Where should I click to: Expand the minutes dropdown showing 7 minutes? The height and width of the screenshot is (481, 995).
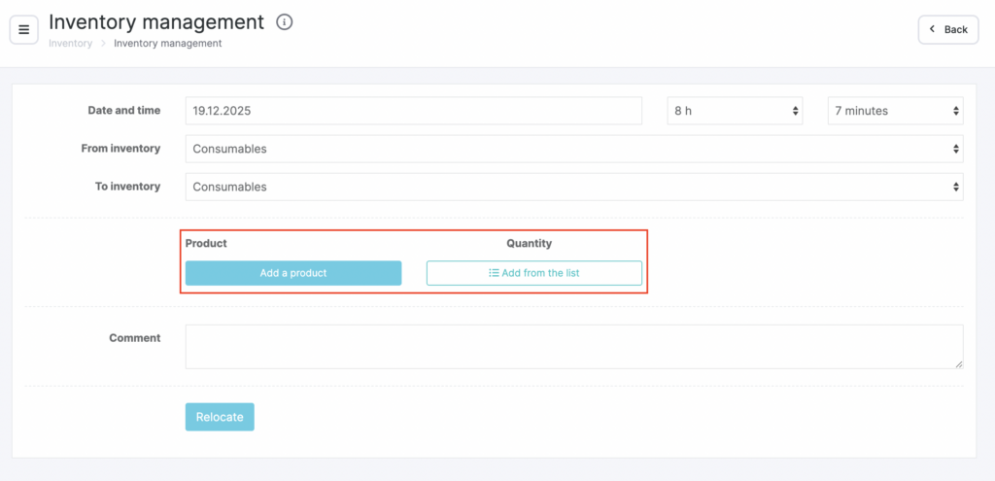(895, 111)
